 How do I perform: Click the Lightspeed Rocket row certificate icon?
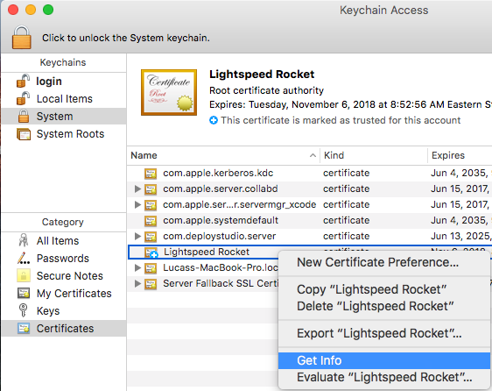(151, 252)
